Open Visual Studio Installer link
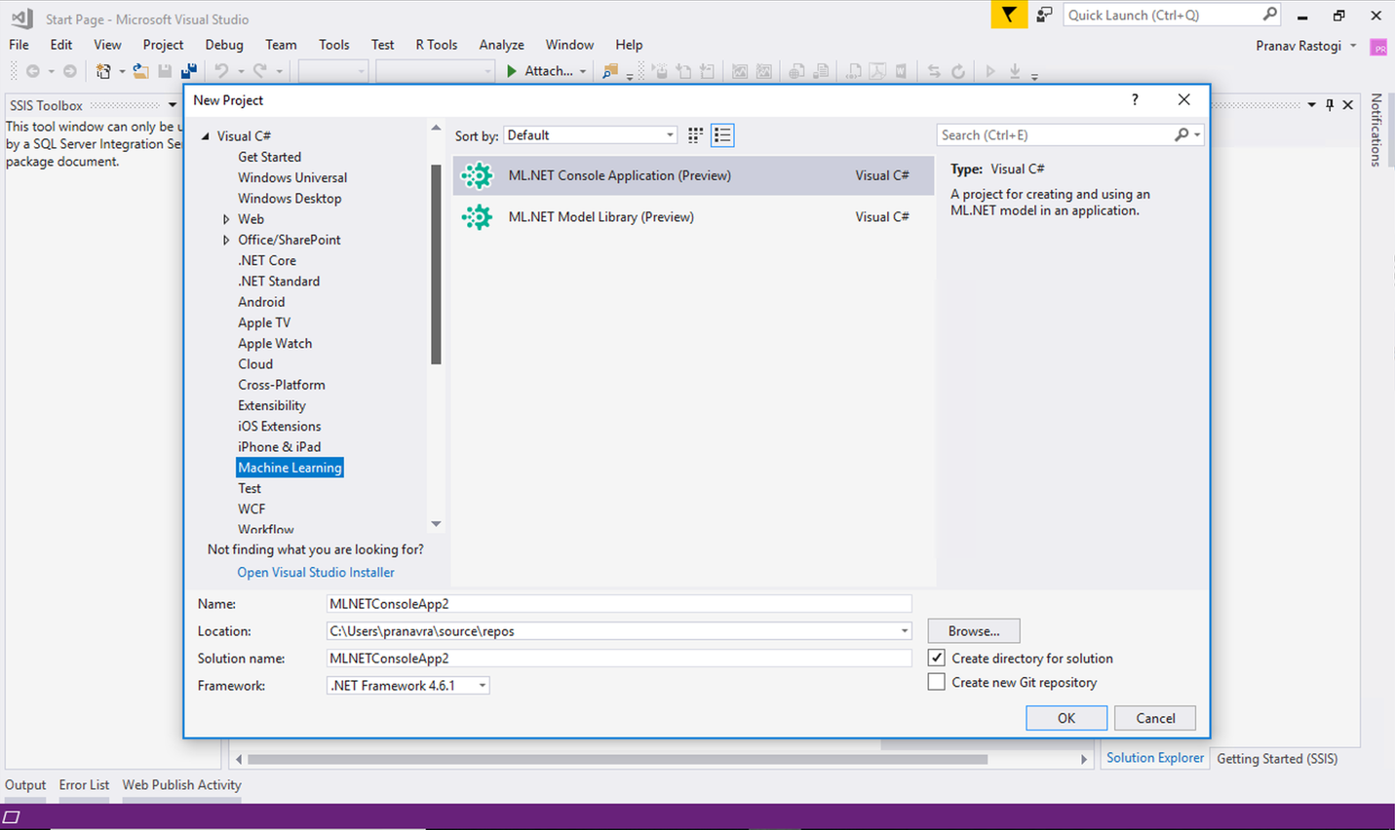Image resolution: width=1395 pixels, height=830 pixels. pyautogui.click(x=316, y=573)
